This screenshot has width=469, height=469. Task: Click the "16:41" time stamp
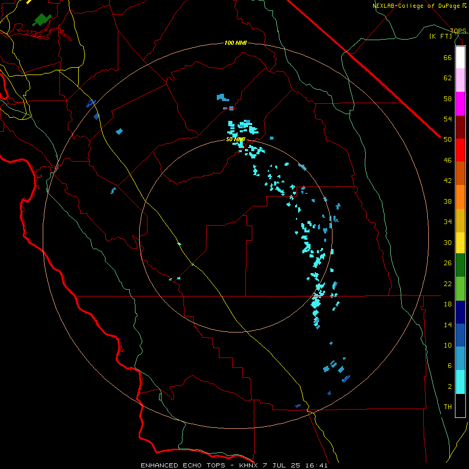317,465
